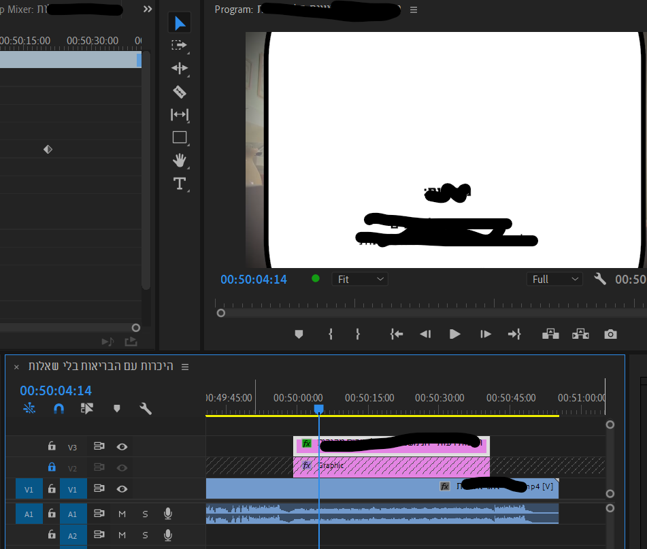The width and height of the screenshot is (647, 549).
Task: Select the Type tool
Action: coord(179,184)
